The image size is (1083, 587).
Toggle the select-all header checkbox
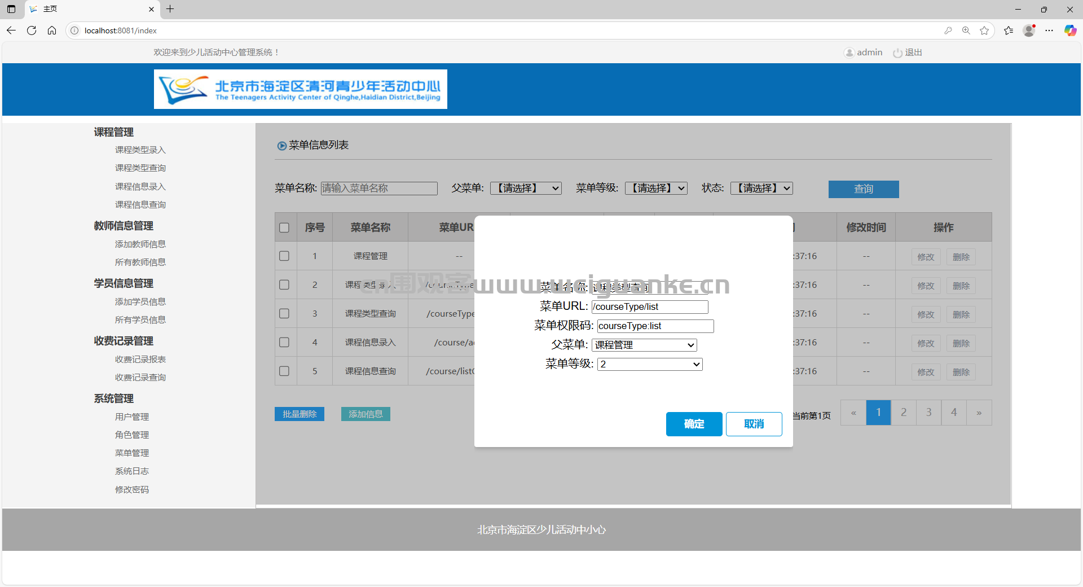tap(284, 227)
